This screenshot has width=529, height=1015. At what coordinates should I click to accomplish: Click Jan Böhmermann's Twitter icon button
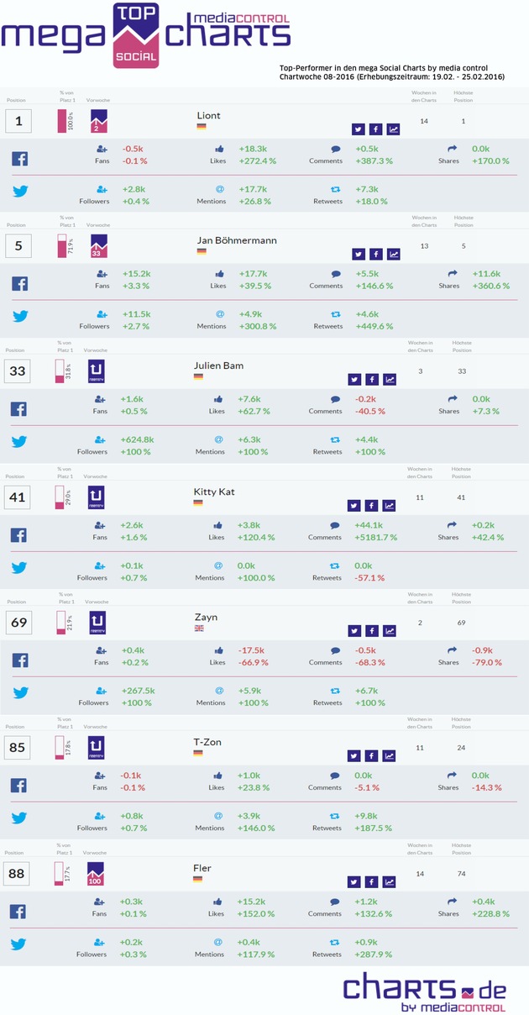pyautogui.click(x=359, y=255)
